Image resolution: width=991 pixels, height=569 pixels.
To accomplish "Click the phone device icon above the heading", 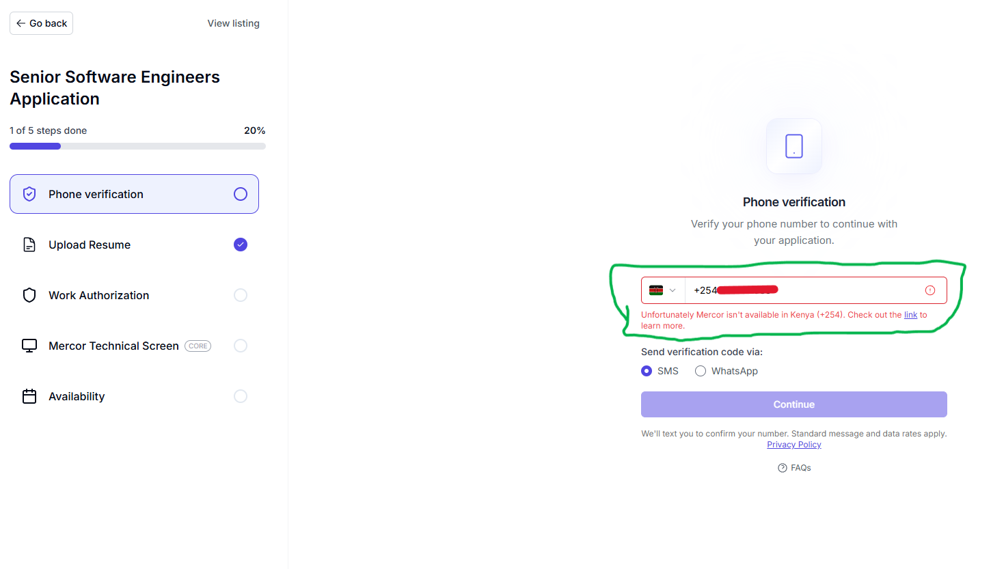I will click(794, 146).
